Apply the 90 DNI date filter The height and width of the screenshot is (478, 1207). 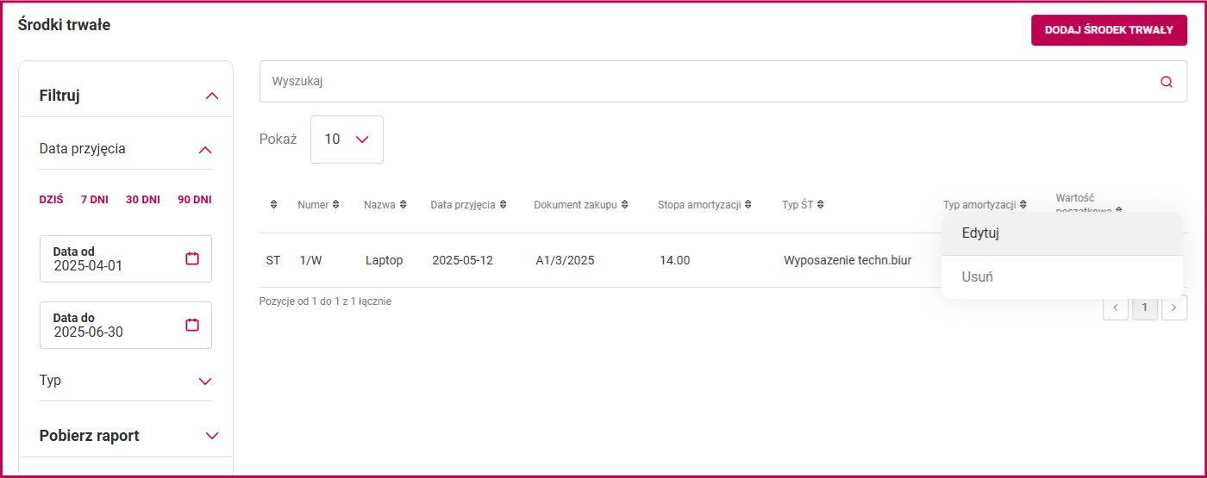[x=195, y=199]
